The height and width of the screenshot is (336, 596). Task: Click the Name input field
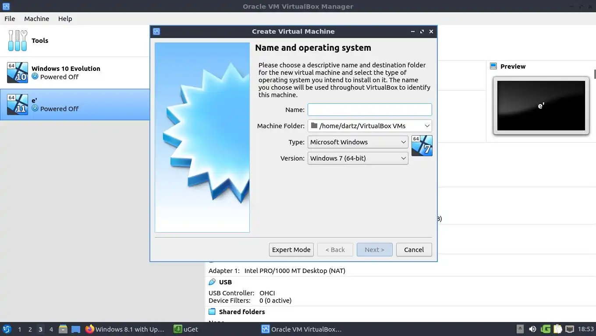(370, 110)
